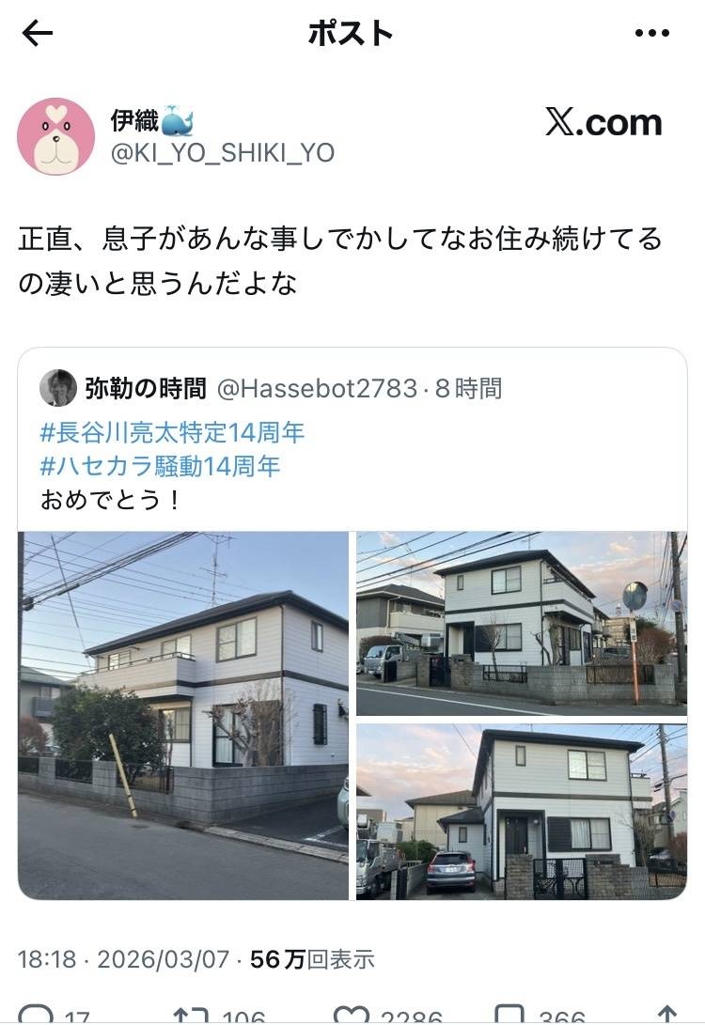
Task: Open hashtag #ハセカラ騒動14周年
Action: point(160,466)
